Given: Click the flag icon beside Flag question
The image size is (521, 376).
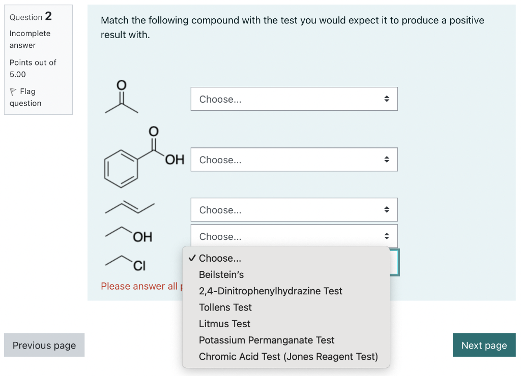Looking at the screenshot, I should click(13, 92).
